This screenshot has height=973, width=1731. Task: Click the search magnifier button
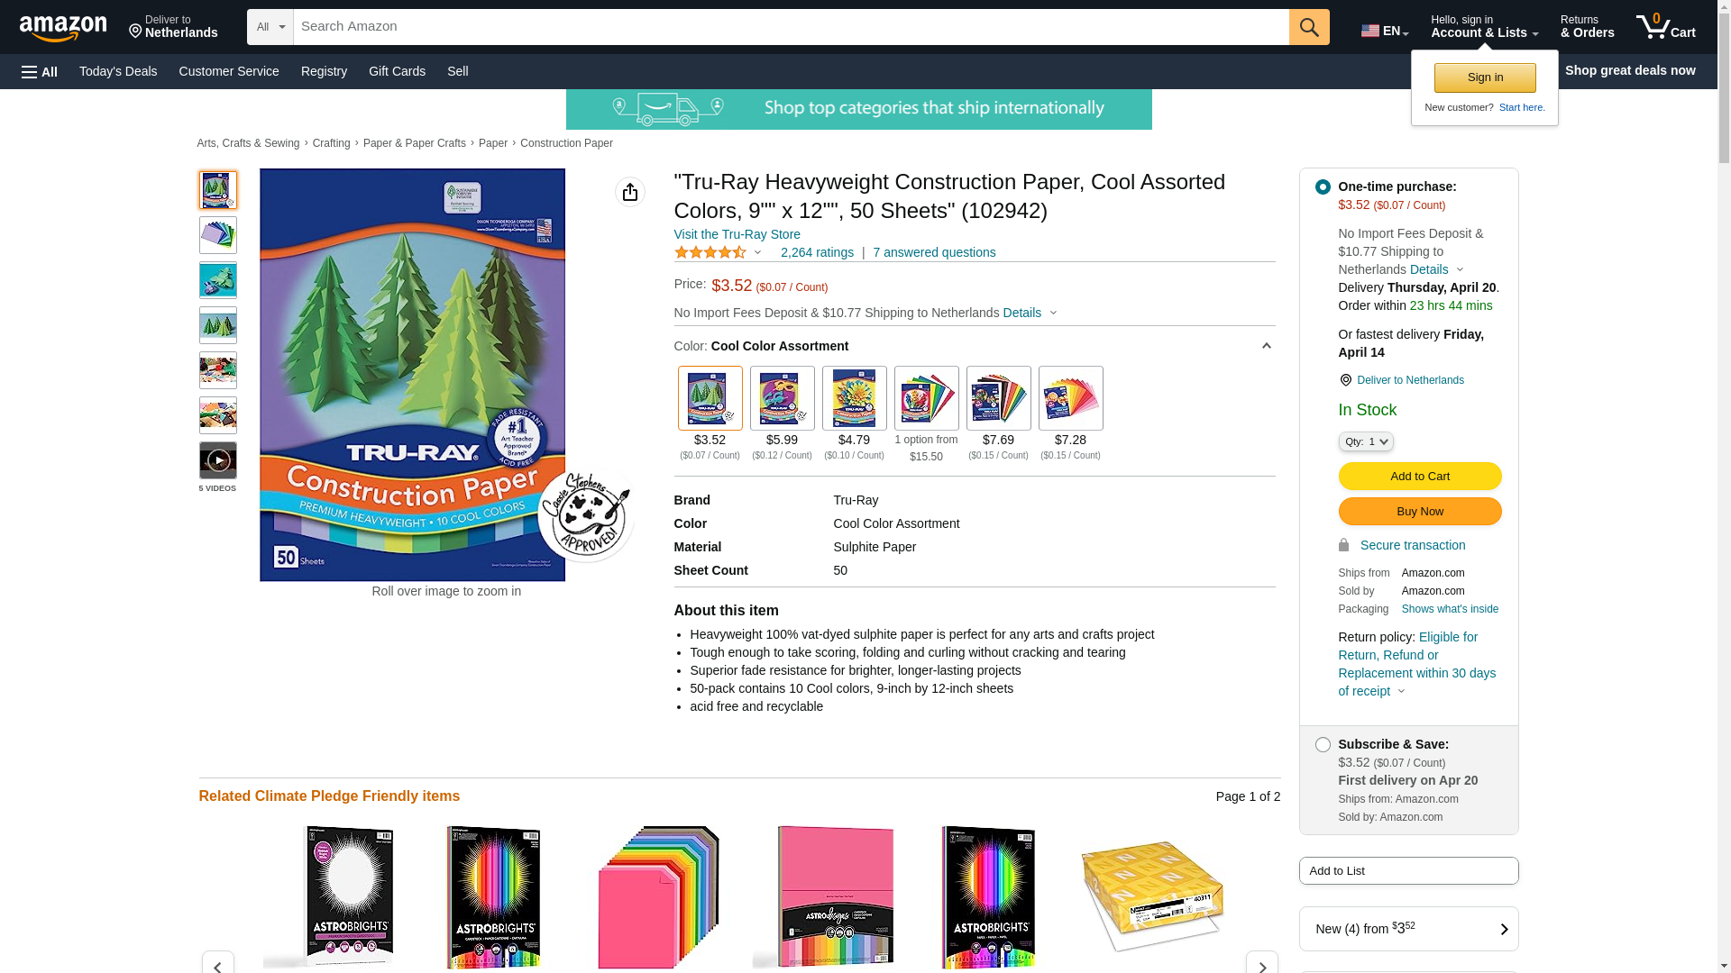(x=1309, y=27)
